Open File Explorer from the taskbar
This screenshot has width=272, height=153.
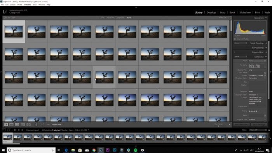point(73,150)
